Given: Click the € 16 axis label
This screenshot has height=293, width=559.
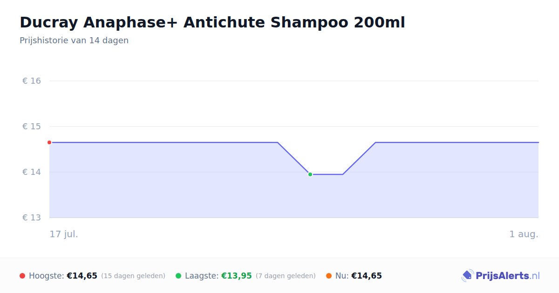Looking at the screenshot, I should 32,81.
